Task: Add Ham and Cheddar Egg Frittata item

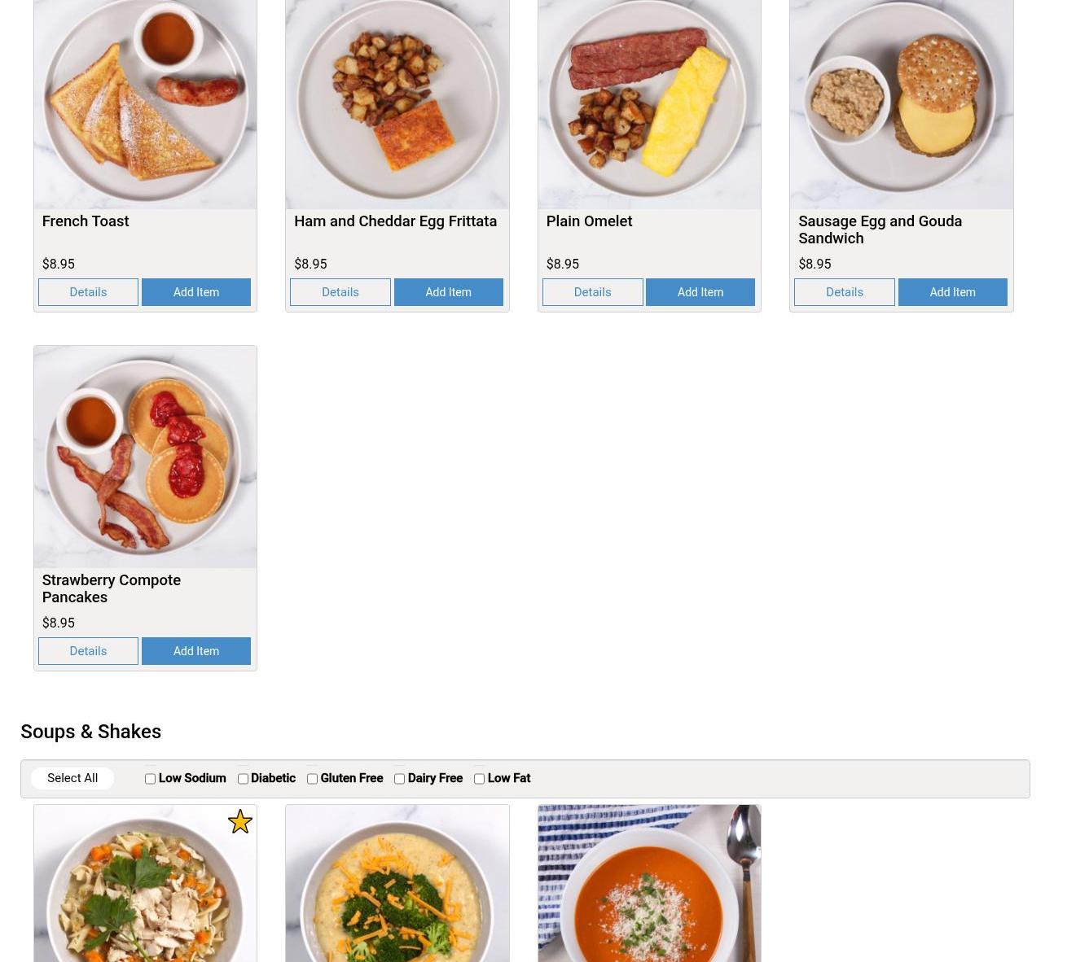Action: coord(448,292)
